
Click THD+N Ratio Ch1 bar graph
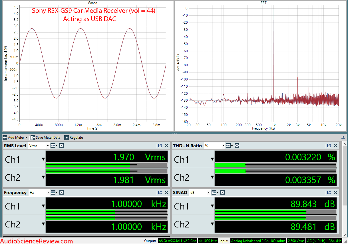point(275,165)
